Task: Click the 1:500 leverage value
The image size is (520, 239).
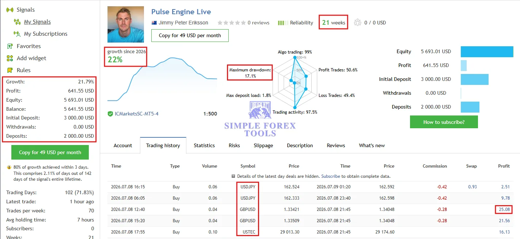Action: pyautogui.click(x=210, y=114)
